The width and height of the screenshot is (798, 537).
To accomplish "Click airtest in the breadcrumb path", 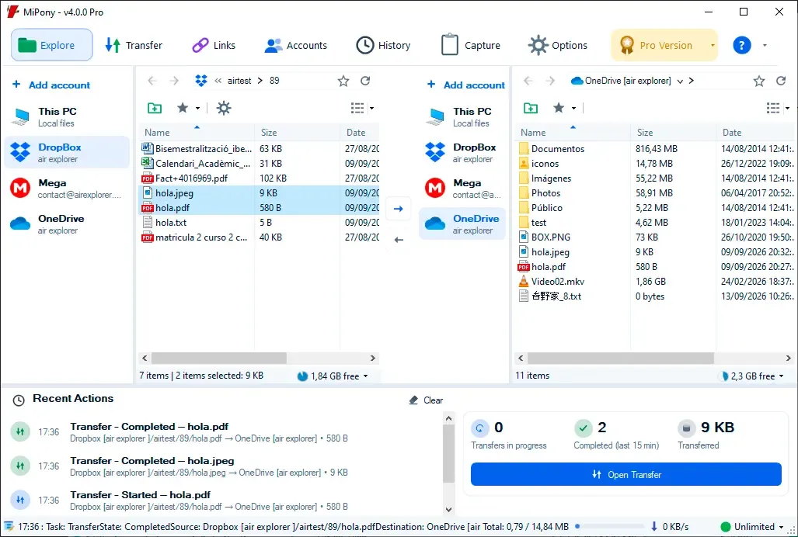I will tap(239, 81).
